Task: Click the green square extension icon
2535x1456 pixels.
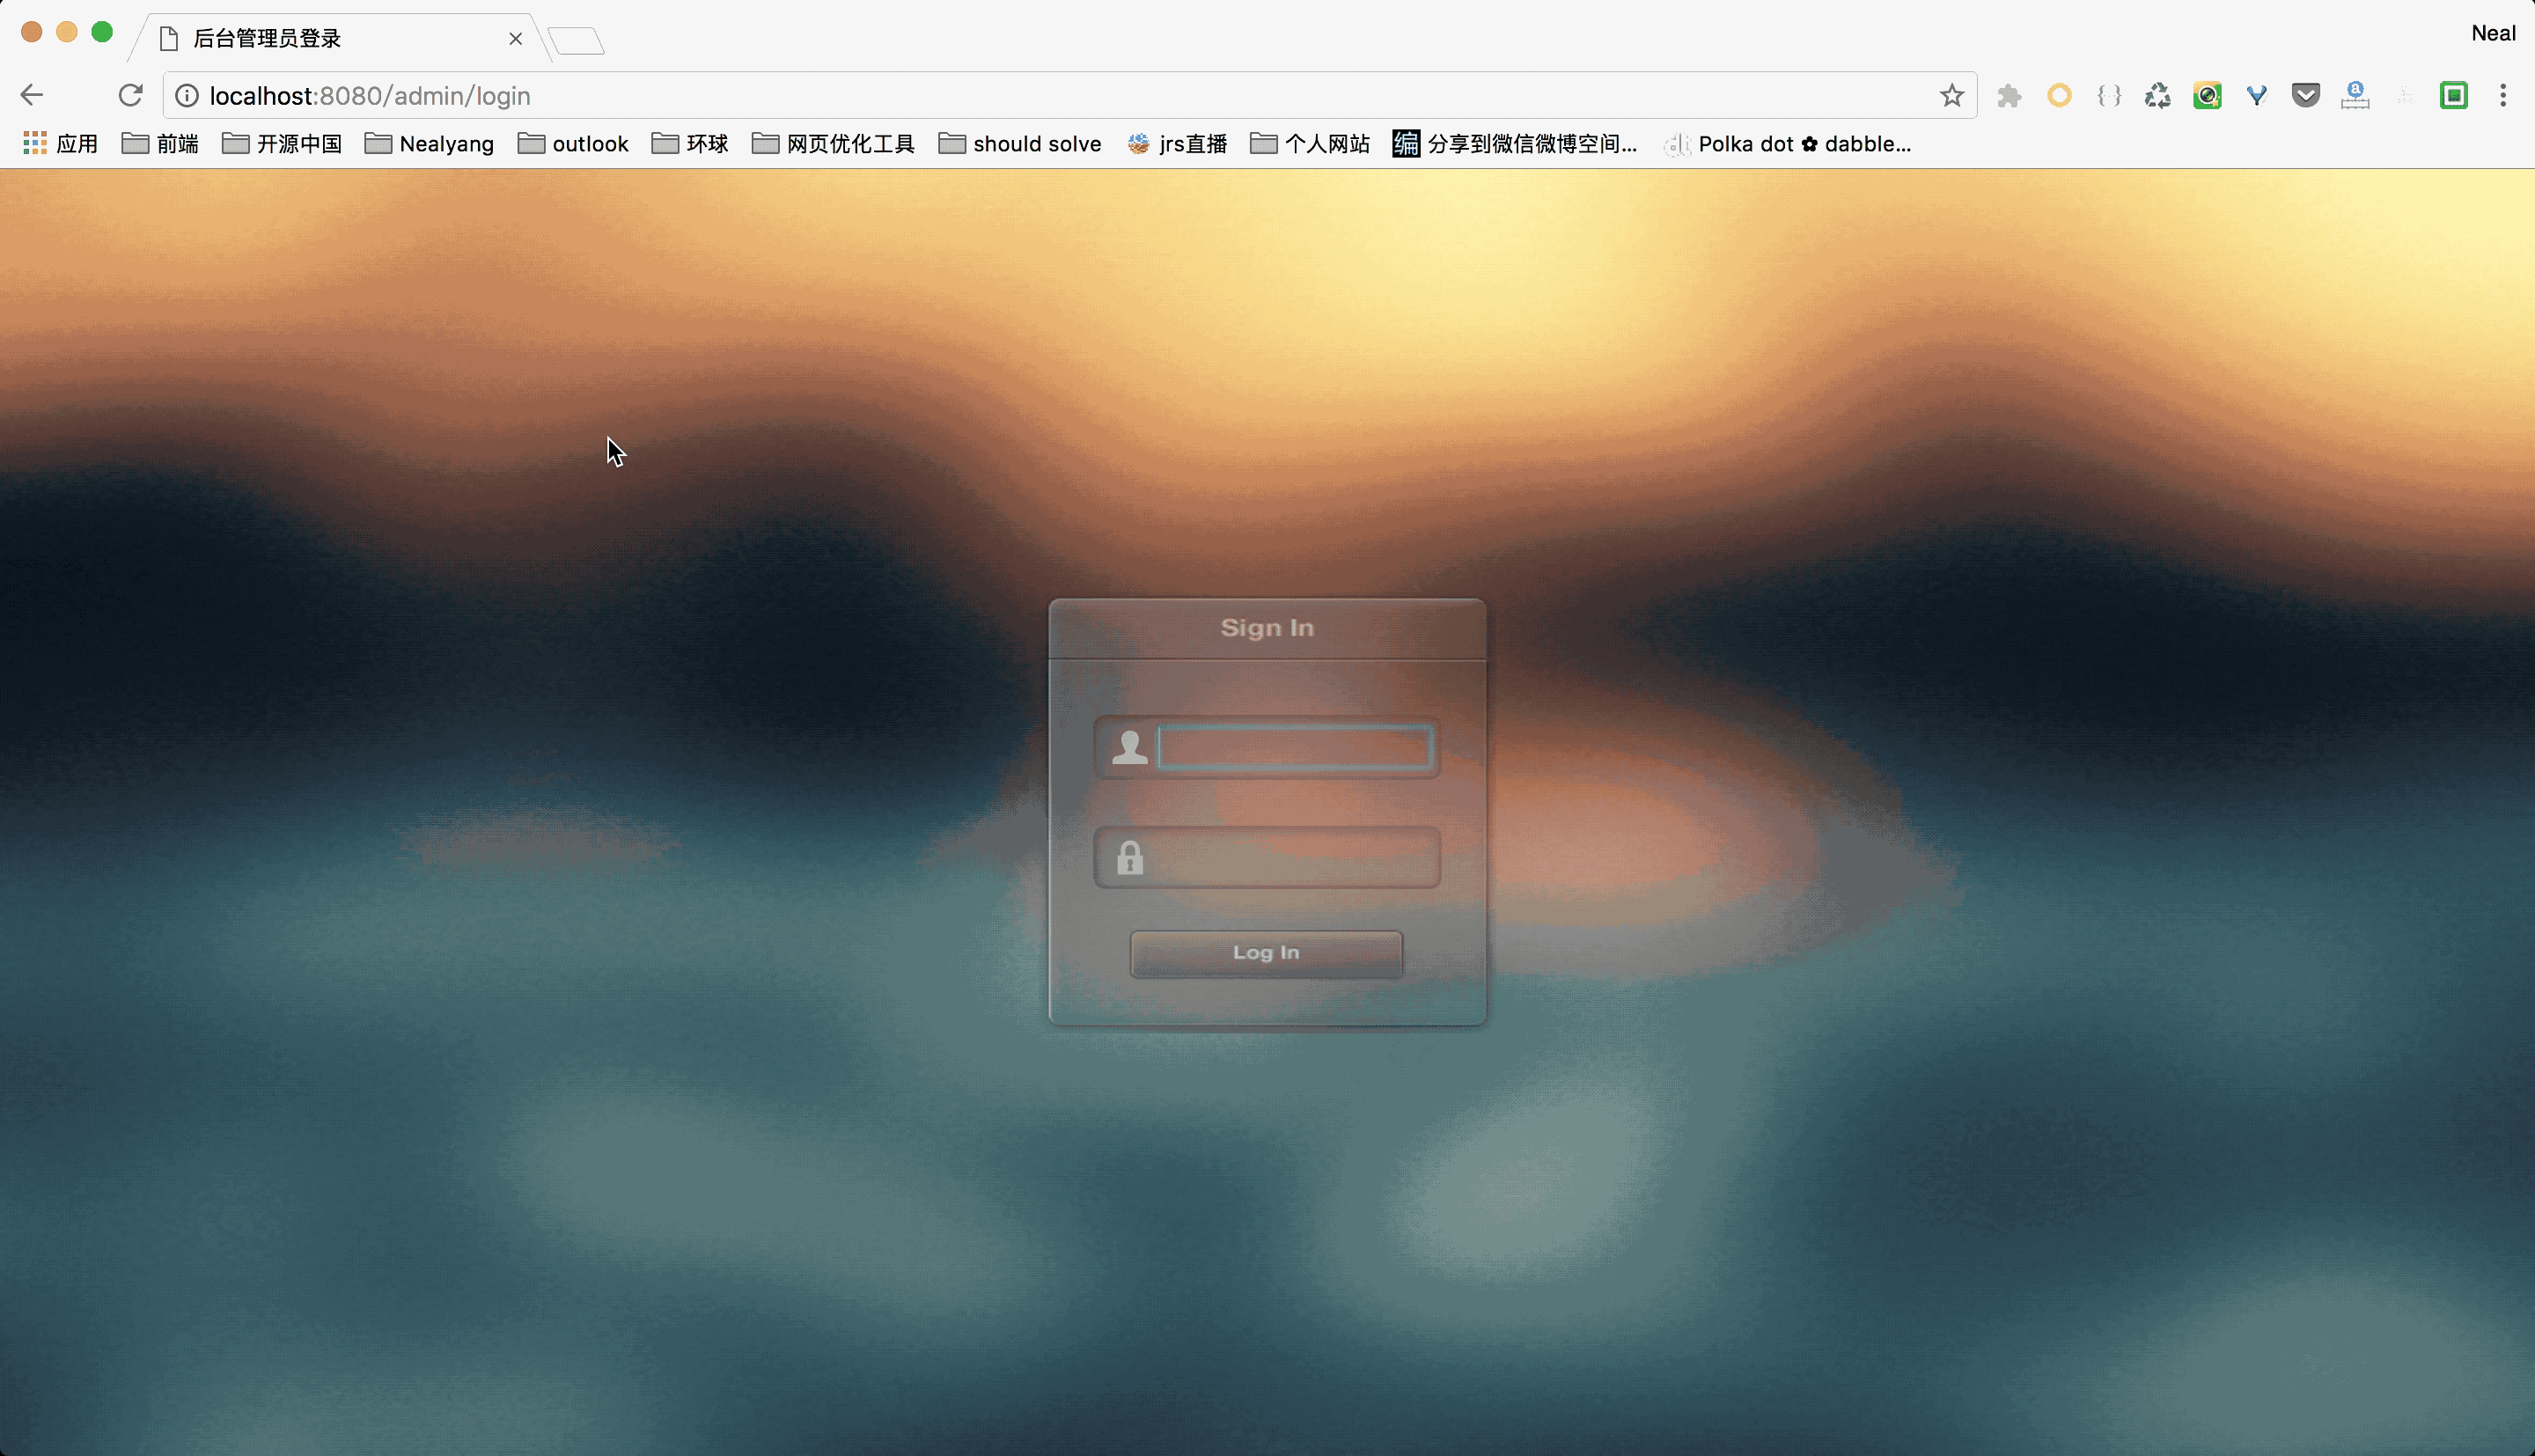Action: (2453, 96)
